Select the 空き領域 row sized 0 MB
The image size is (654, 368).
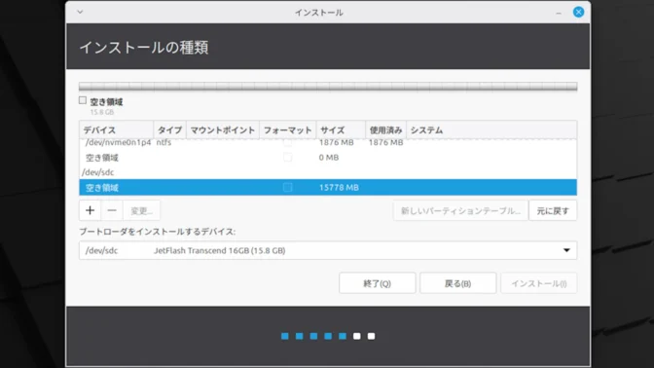pyautogui.click(x=328, y=158)
